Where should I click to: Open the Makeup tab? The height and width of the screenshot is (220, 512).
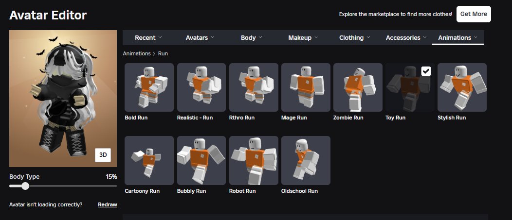tap(303, 38)
